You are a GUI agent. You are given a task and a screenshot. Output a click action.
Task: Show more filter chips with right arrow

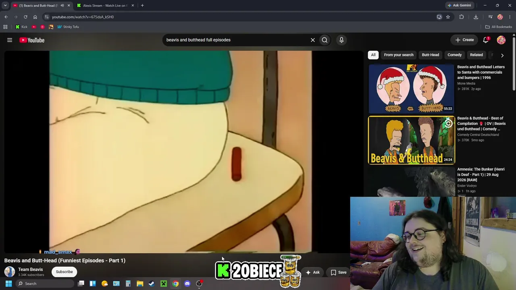(x=502, y=55)
